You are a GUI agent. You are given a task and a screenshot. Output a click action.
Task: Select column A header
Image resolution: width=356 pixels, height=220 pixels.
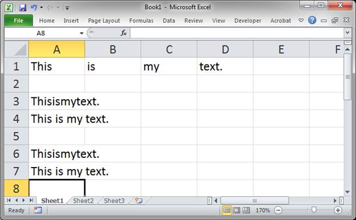[56, 49]
